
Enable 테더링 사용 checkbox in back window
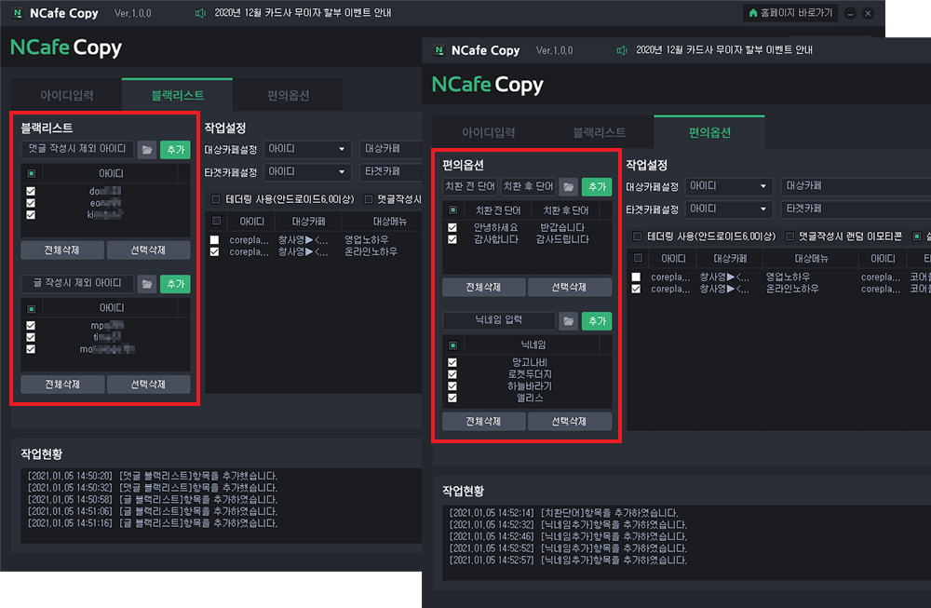(x=216, y=199)
